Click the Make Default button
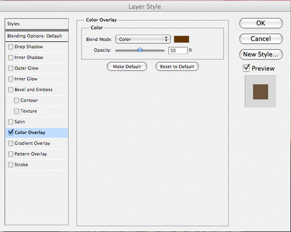Screen dimensions: 291x232 pos(127,66)
